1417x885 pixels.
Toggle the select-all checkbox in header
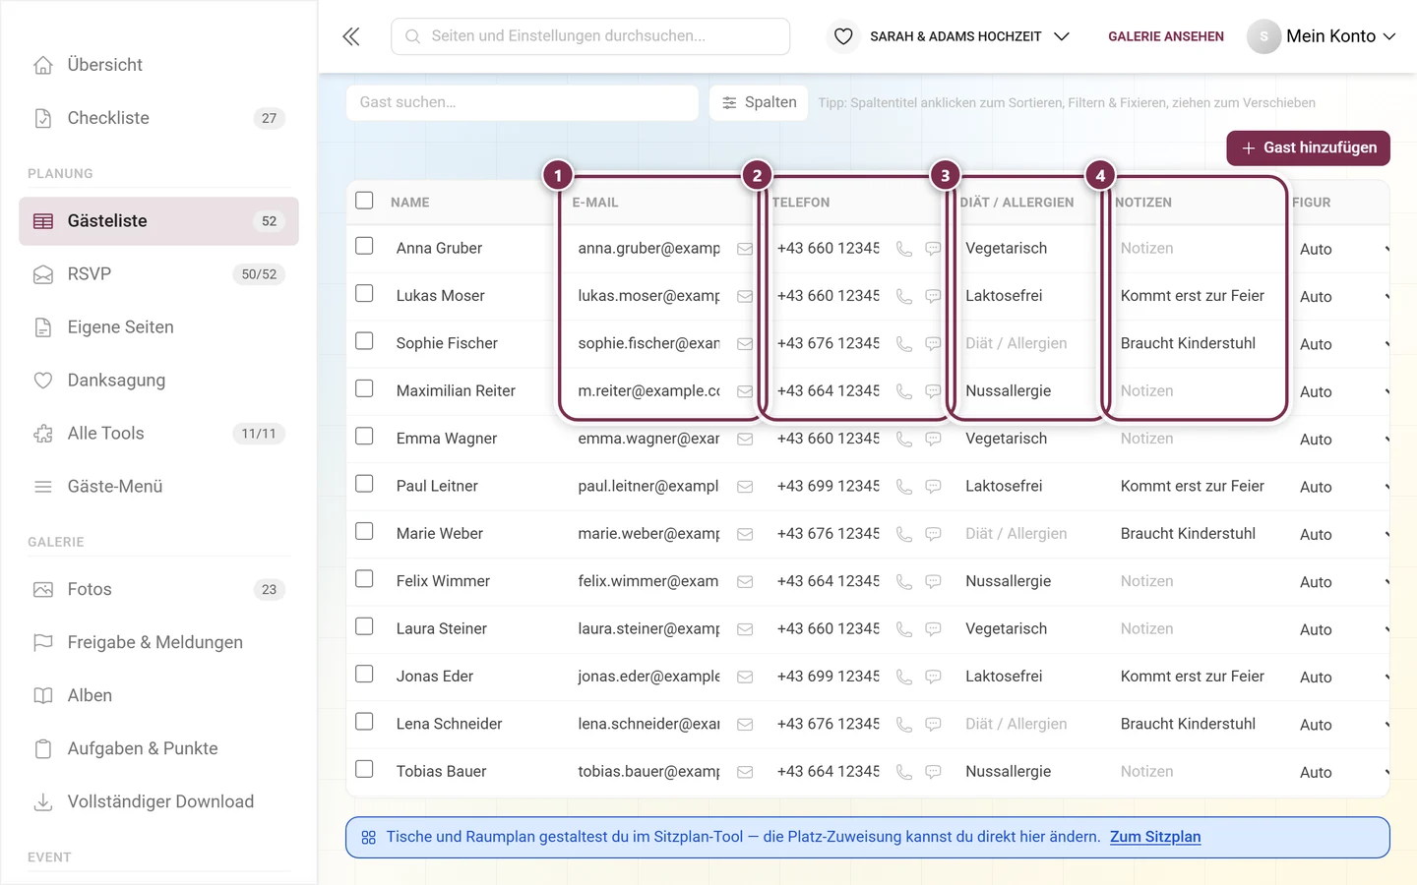[x=364, y=201]
